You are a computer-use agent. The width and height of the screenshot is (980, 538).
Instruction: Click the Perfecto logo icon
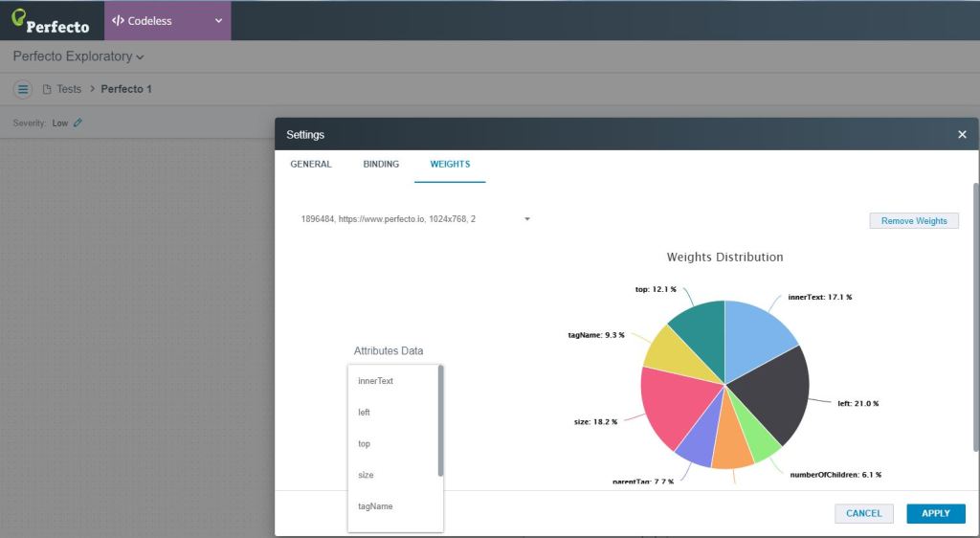(x=18, y=17)
